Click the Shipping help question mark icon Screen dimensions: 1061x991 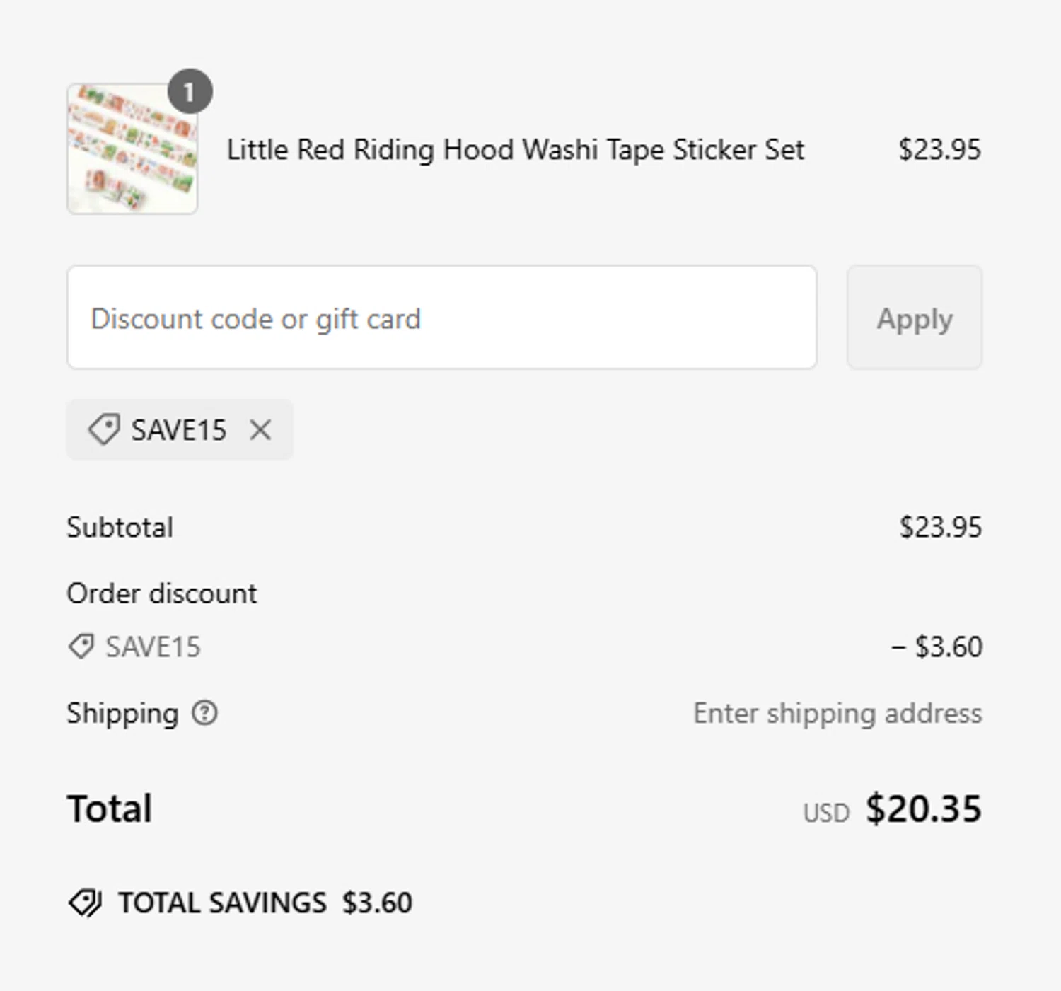tap(204, 713)
